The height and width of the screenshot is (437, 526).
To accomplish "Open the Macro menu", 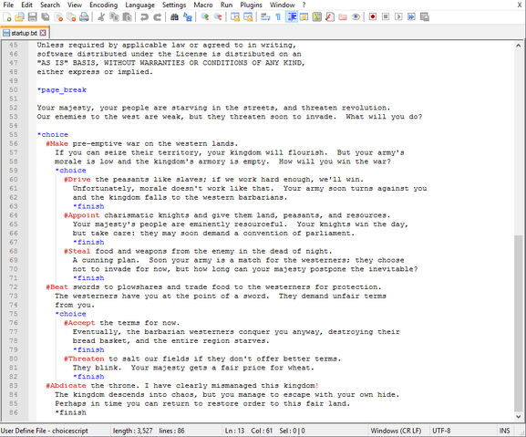I will pyautogui.click(x=203, y=5).
